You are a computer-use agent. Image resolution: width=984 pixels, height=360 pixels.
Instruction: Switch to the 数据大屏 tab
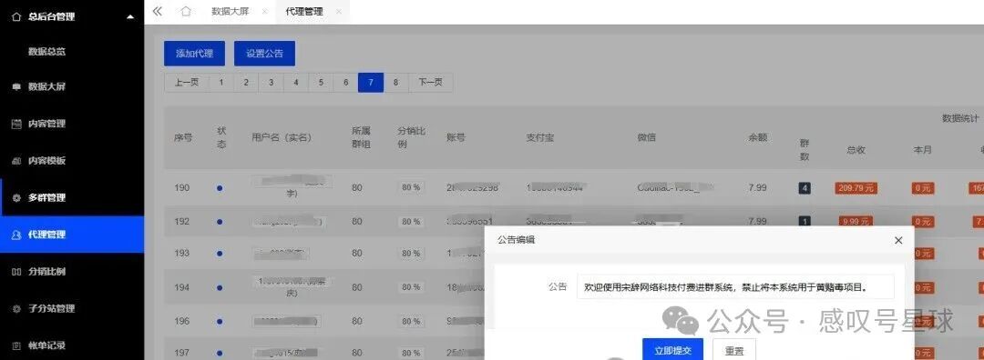pos(231,12)
